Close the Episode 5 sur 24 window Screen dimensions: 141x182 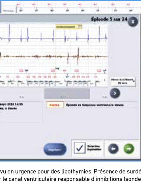(x=133, y=22)
